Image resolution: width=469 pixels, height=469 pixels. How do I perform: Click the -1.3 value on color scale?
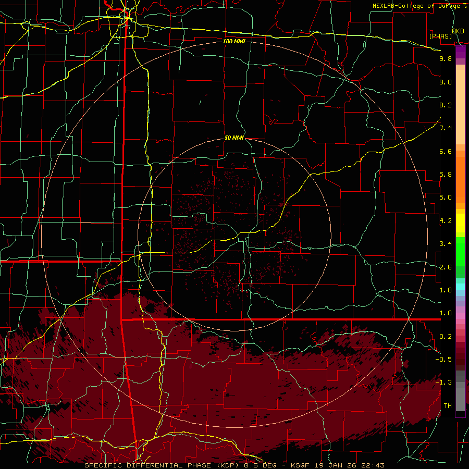click(443, 382)
